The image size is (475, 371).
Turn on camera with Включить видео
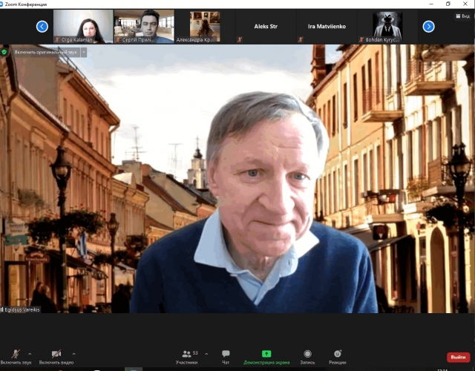56,354
